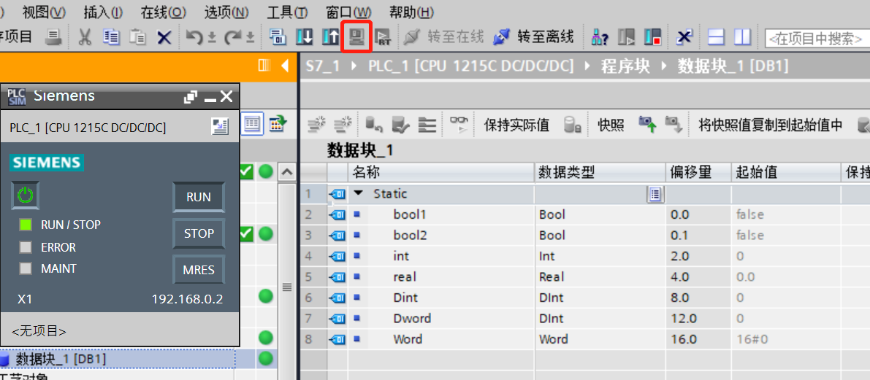Select the bool1 name cell
The height and width of the screenshot is (380, 870).
(x=442, y=214)
